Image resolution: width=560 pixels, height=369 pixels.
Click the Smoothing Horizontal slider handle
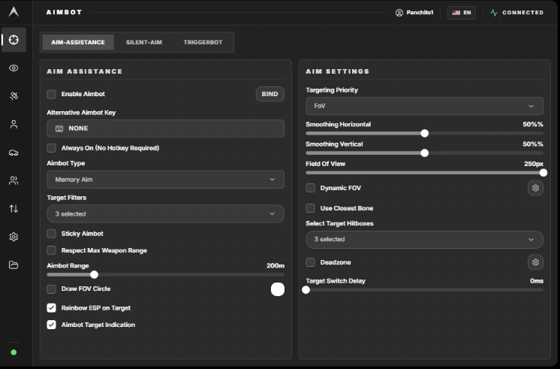tap(424, 133)
